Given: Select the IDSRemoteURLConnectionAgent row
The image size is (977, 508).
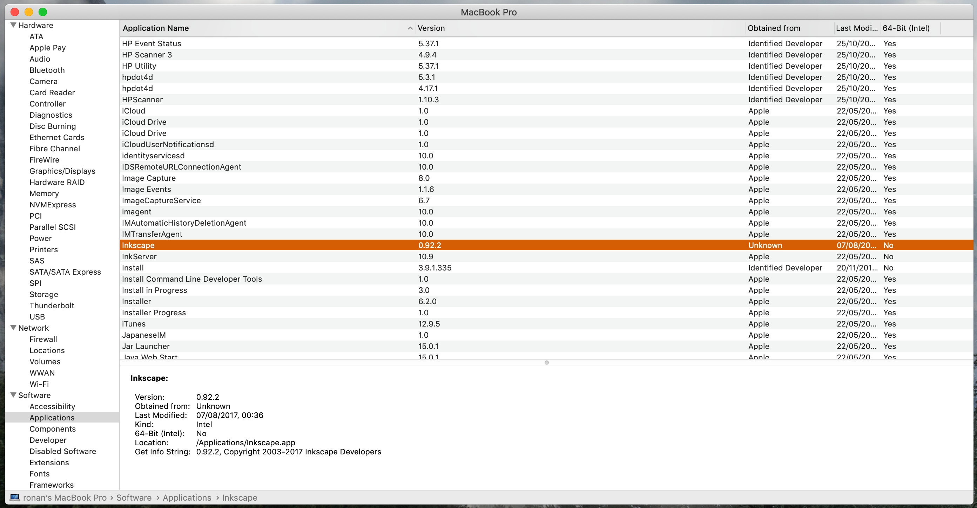Looking at the screenshot, I should 546,167.
